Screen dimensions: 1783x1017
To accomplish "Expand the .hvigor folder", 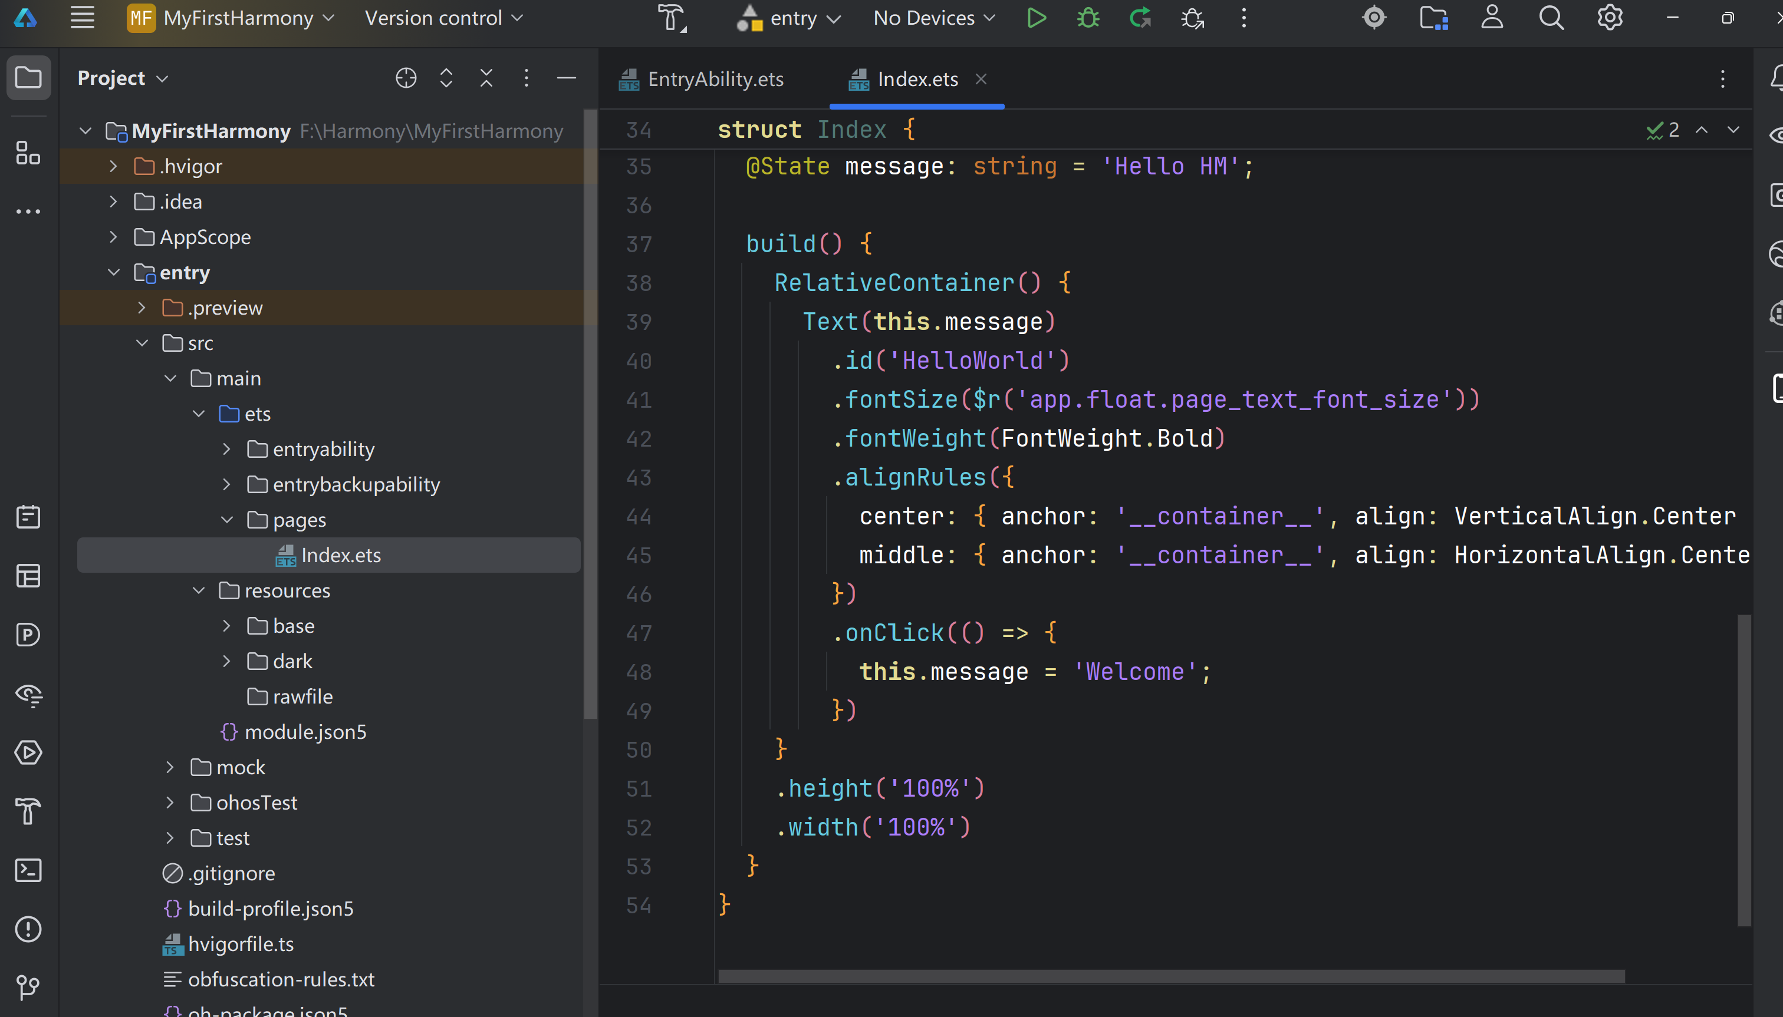I will coord(113,166).
